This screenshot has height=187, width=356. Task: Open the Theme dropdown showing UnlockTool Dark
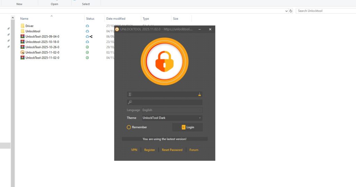click(172, 118)
